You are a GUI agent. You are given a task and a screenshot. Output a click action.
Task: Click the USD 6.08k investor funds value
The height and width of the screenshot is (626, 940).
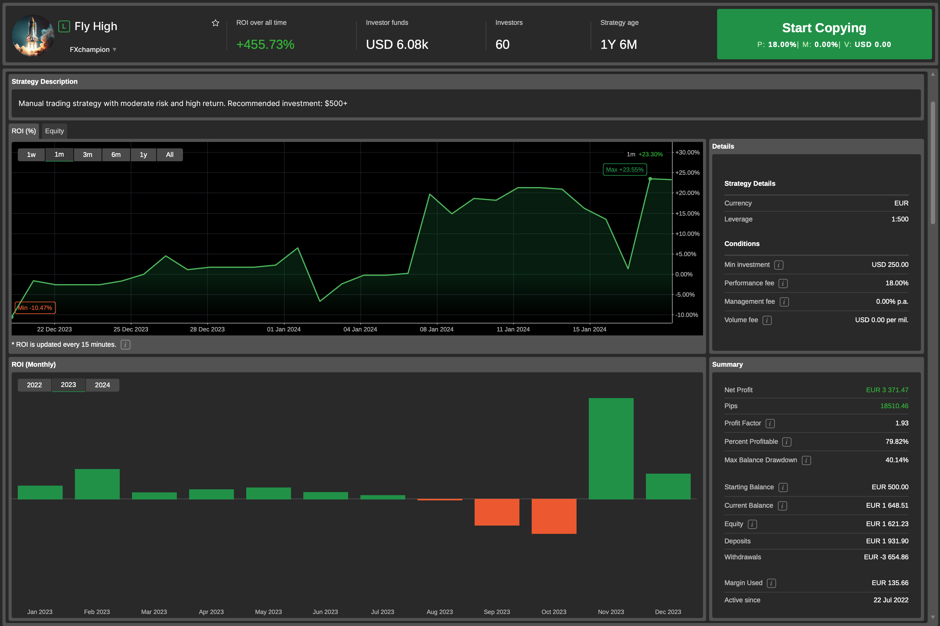[x=397, y=44]
